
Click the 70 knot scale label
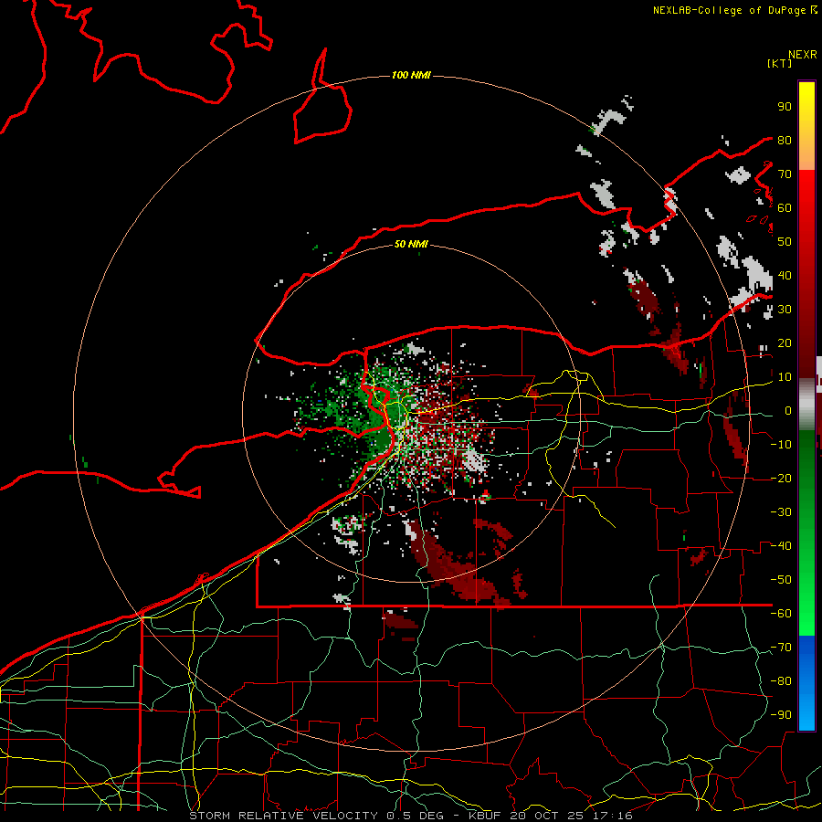tap(785, 174)
